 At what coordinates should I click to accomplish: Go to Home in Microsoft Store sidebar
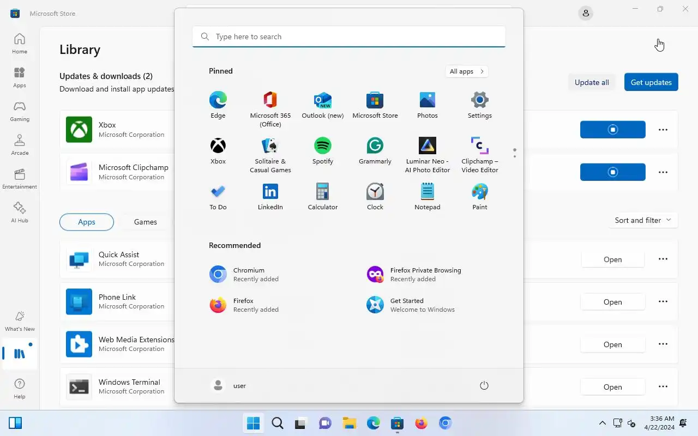[20, 44]
